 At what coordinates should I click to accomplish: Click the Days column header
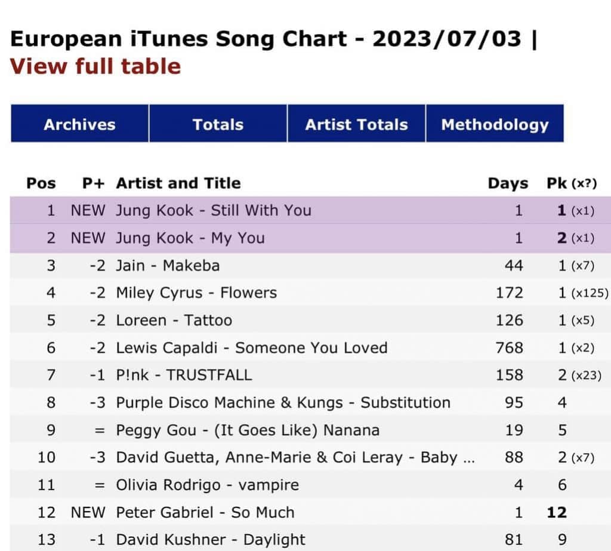[507, 183]
